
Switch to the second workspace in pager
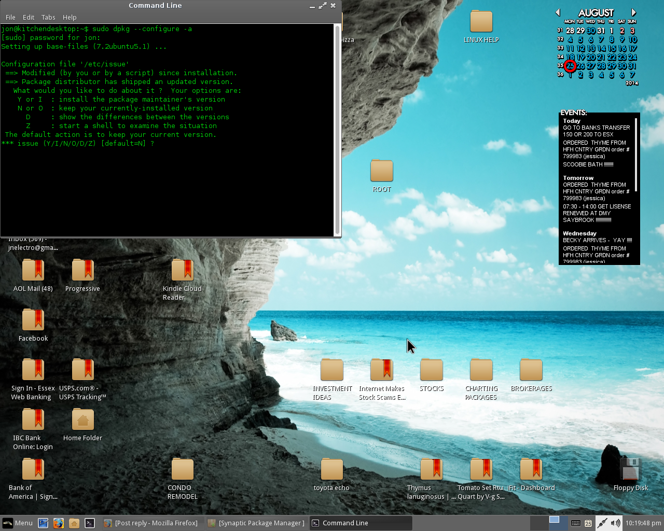559,523
